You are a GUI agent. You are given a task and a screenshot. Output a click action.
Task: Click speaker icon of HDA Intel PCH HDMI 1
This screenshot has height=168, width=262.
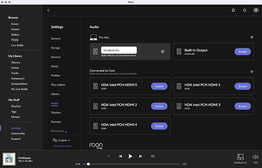pyautogui.click(x=179, y=86)
